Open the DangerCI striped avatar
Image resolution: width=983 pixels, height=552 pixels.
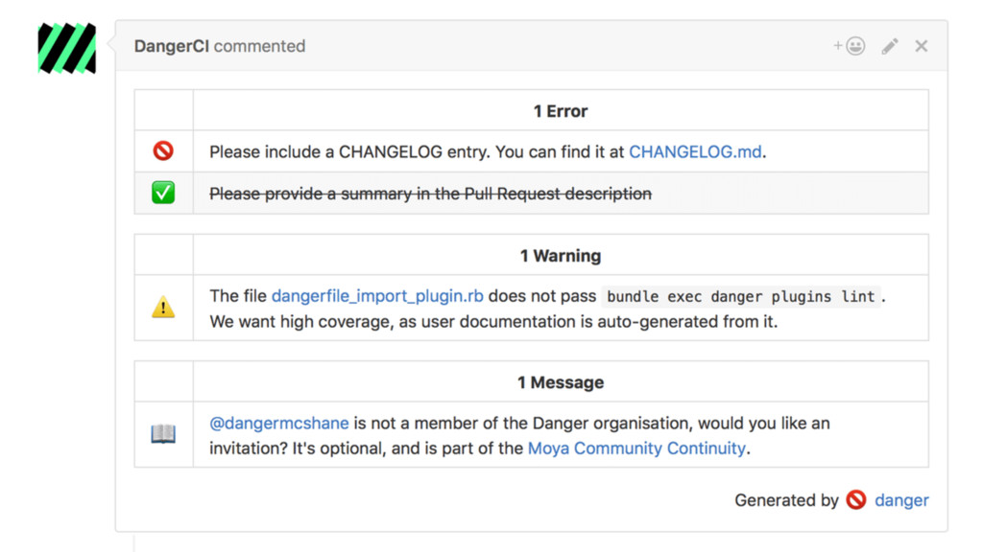(67, 48)
